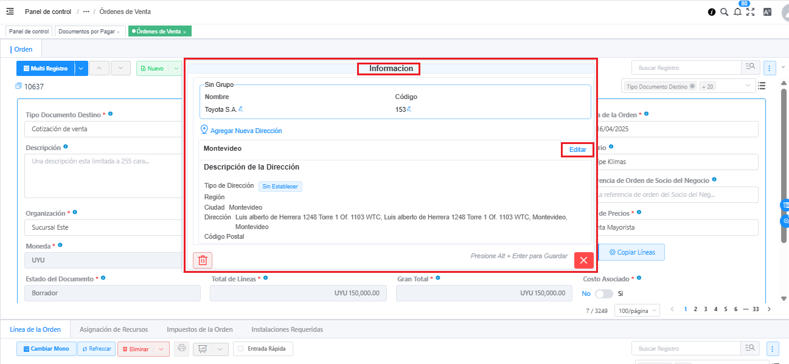Toggle the Costo Asociado switch
Viewport: 789px width, 364px height.
click(x=603, y=294)
